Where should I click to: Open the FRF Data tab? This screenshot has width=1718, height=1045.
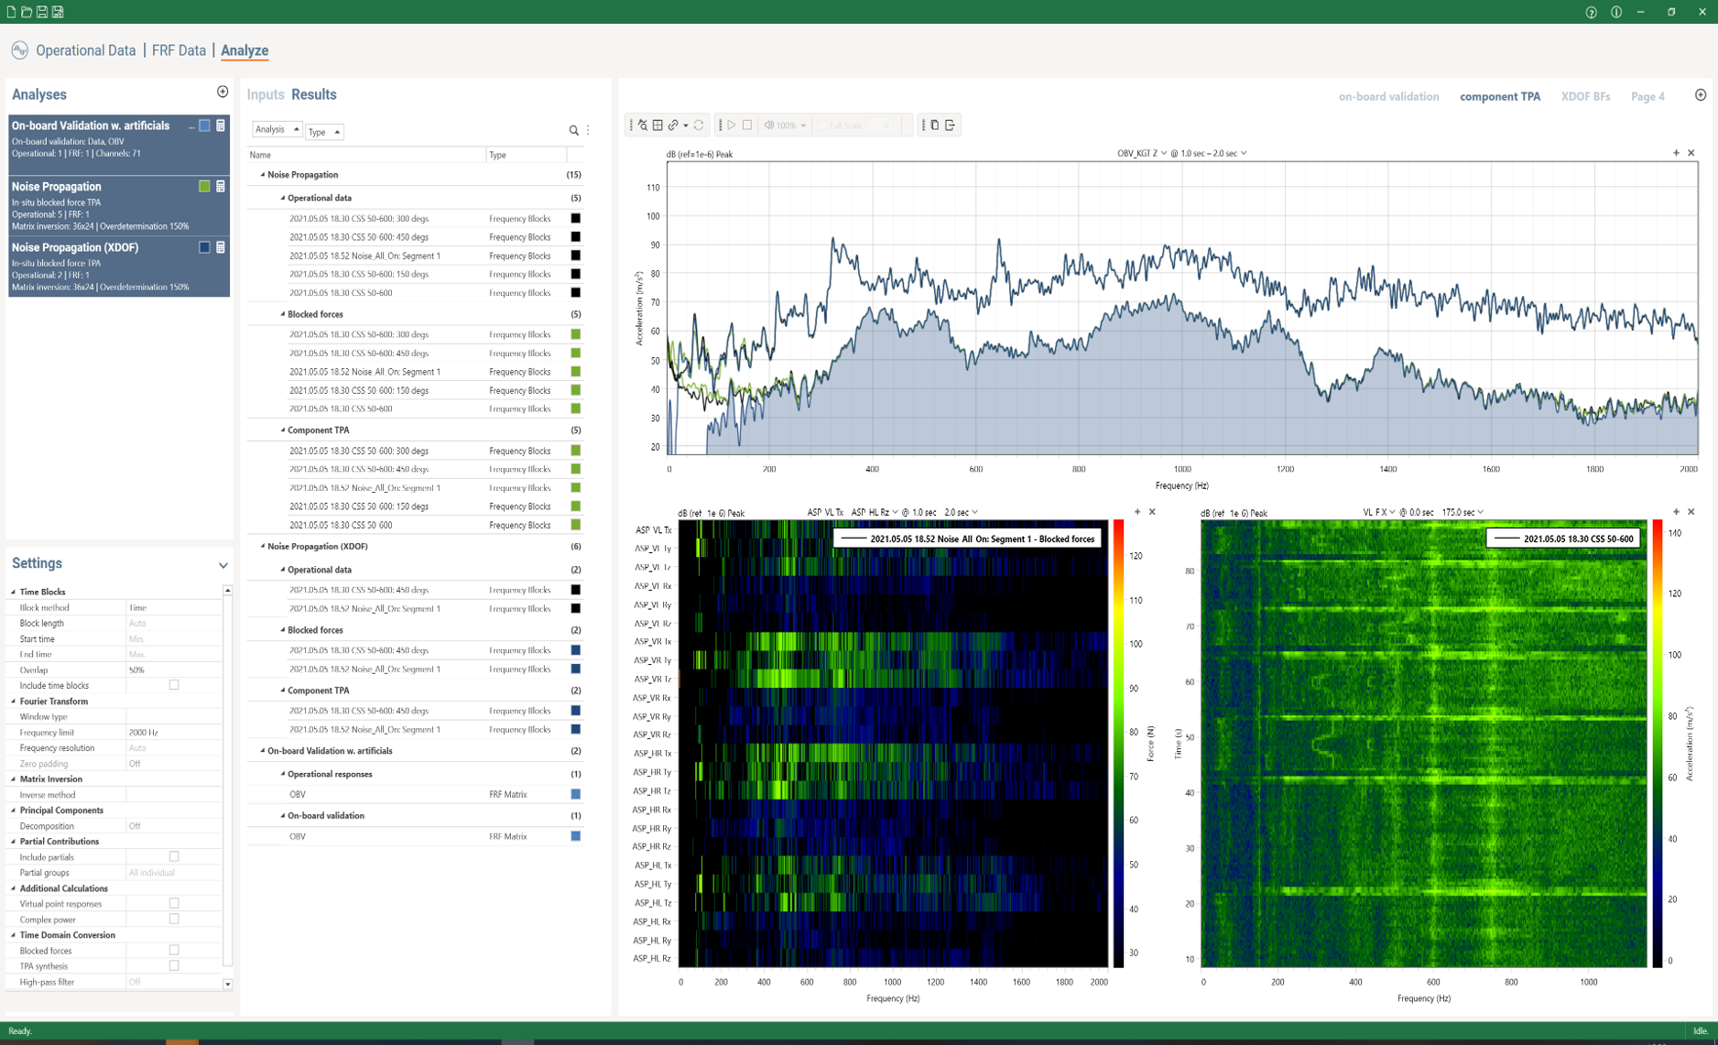[x=179, y=50]
